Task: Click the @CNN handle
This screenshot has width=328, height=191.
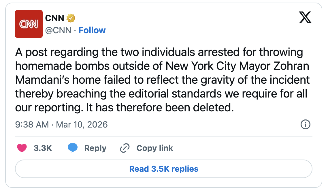Action: [x=58, y=30]
